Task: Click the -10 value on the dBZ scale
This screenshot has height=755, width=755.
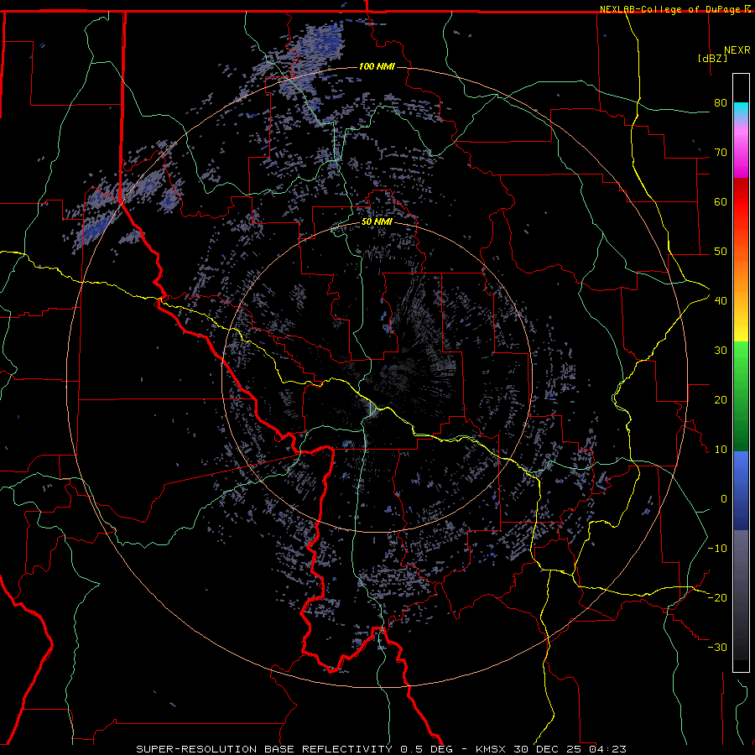Action: 717,549
